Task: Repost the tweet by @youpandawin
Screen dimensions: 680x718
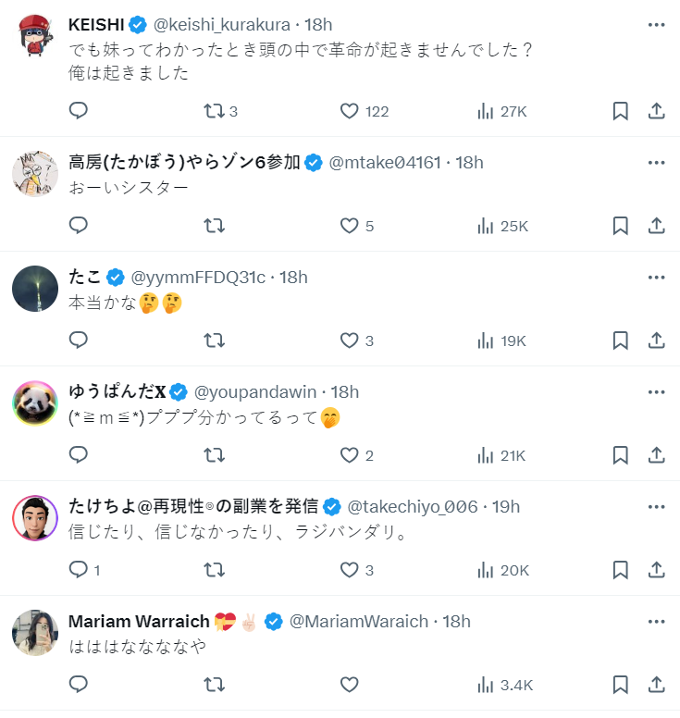Action: 214,455
